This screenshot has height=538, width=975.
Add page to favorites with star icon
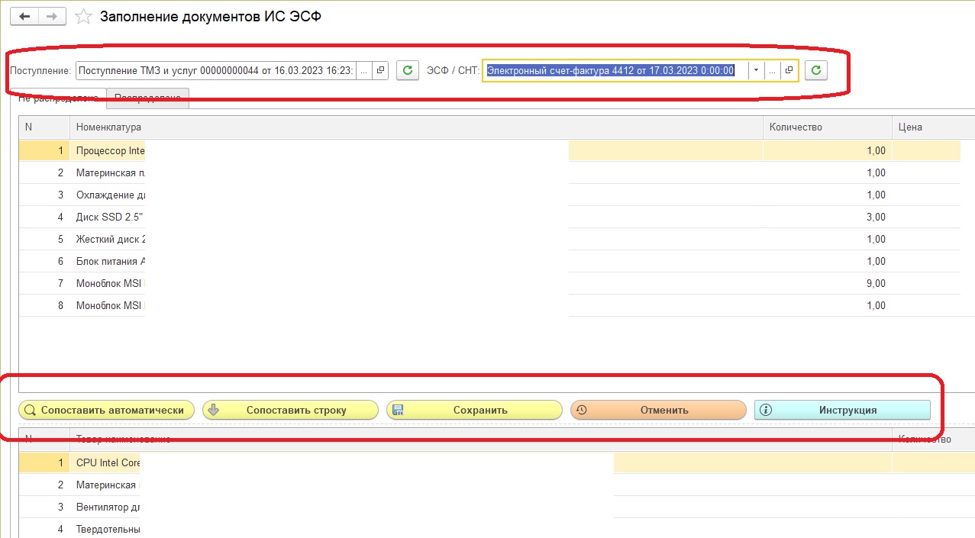point(85,17)
